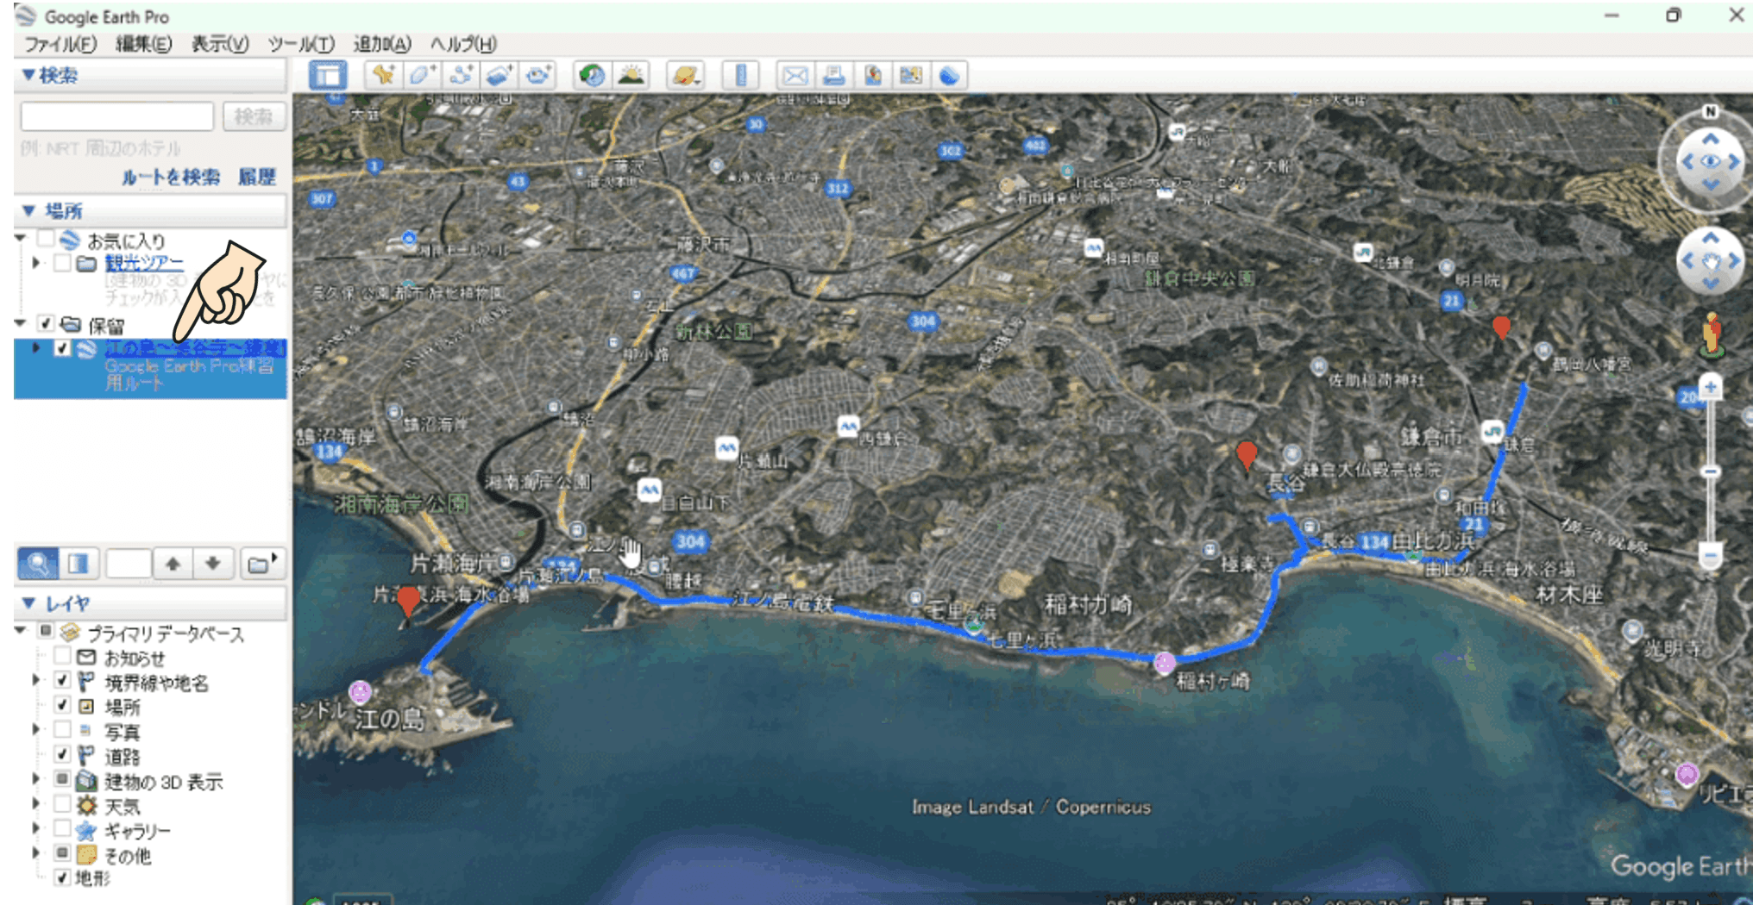
Task: Add a new placemark with the pushpin icon
Action: (x=382, y=76)
